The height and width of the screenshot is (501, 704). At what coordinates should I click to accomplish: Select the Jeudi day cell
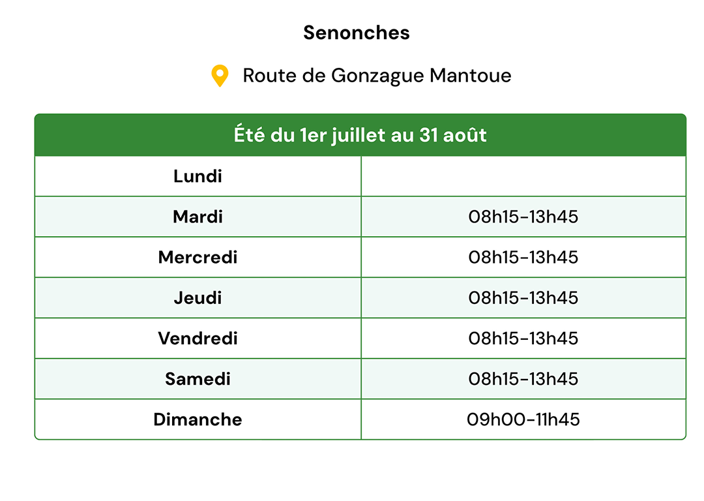click(x=198, y=297)
